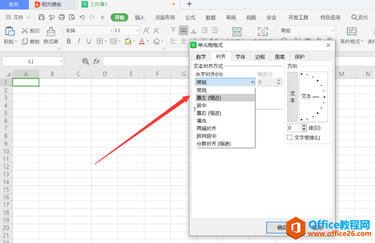Toggle Underline formatting
The image size is (375, 243).
tap(89, 41)
